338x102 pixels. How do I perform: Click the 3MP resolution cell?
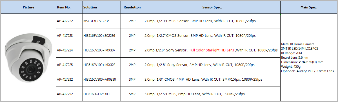pyautogui.click(x=132, y=80)
